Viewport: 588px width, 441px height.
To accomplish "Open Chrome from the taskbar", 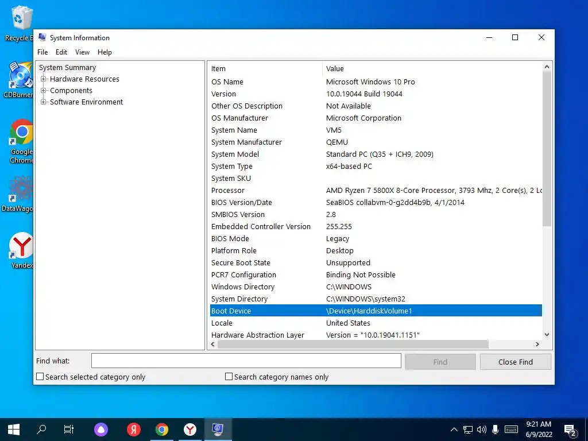I will [x=162, y=430].
